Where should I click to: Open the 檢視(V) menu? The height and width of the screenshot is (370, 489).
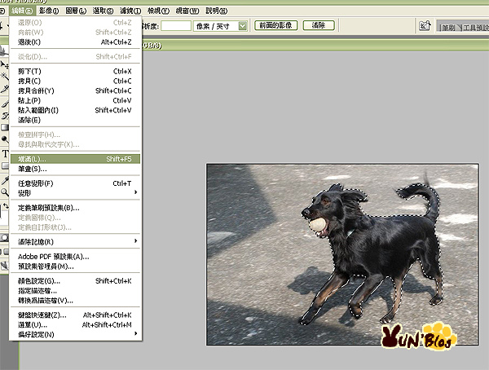coord(158,11)
